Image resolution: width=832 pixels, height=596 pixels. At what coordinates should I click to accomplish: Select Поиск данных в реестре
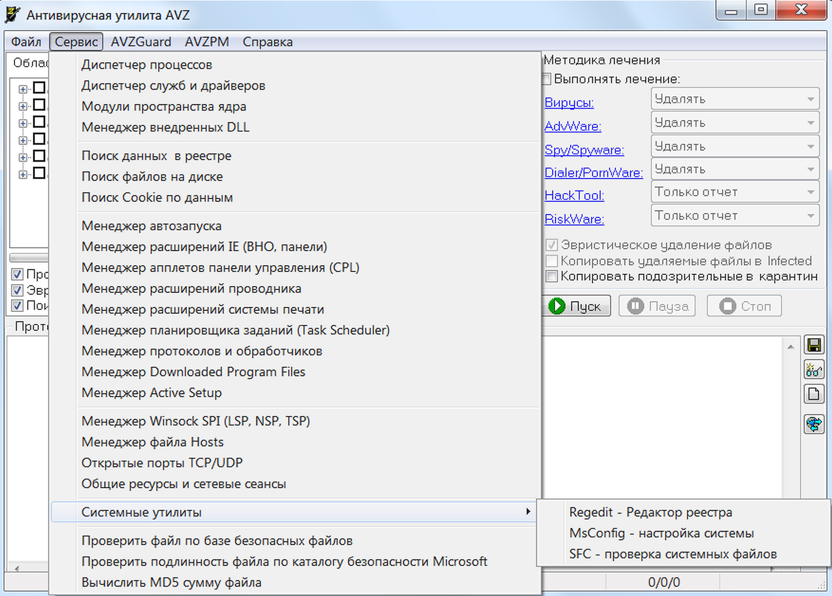[295, 155]
